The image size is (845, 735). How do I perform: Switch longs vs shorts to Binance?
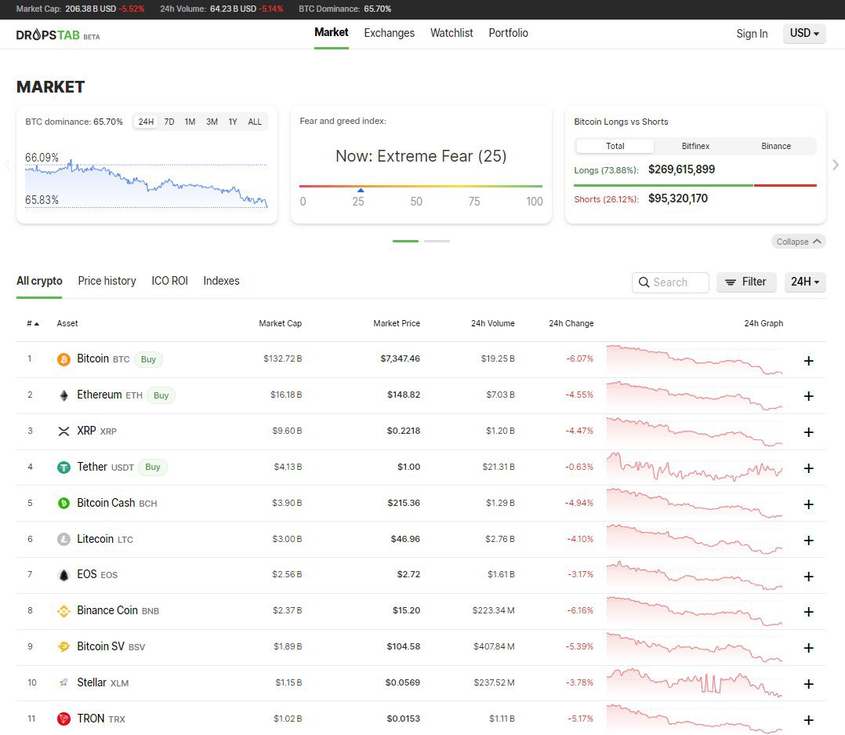(x=776, y=146)
